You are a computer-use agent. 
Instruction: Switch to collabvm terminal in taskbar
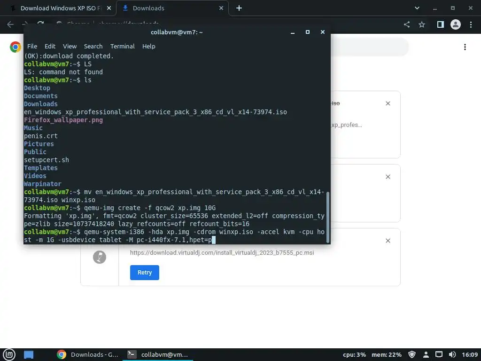[158, 354]
